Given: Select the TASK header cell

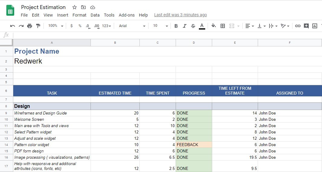Looking at the screenshot, I should (x=52, y=91).
